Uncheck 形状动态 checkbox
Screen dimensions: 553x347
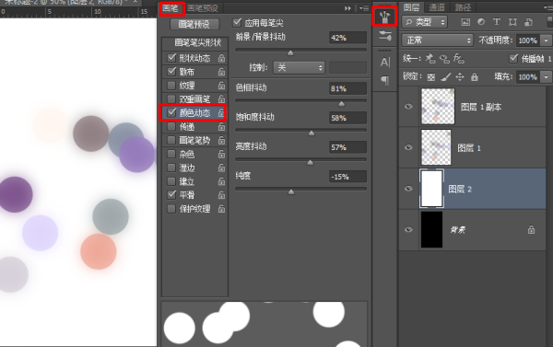point(171,58)
